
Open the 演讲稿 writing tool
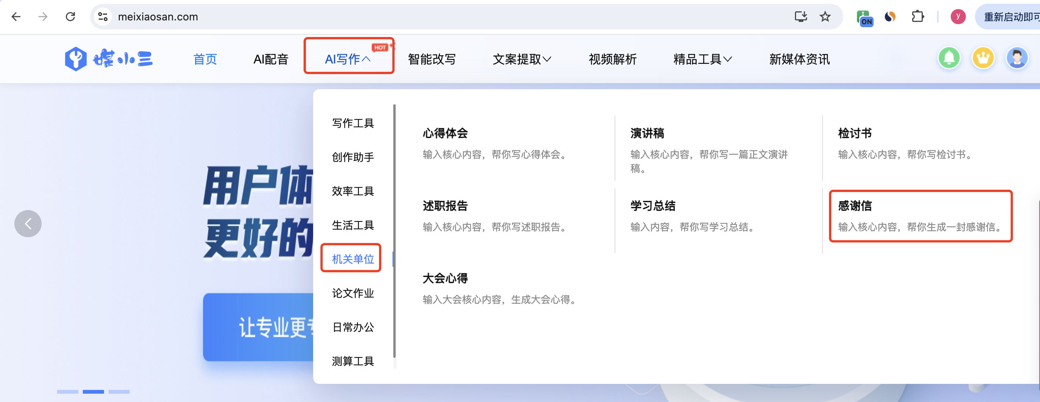coord(647,133)
